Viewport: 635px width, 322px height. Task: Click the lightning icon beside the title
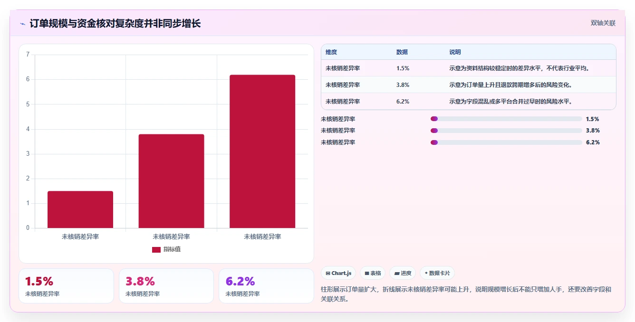pos(22,24)
